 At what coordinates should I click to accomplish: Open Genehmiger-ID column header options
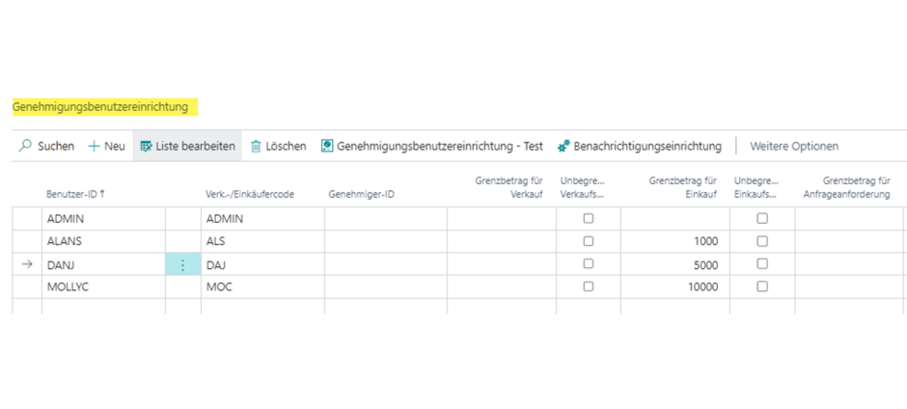(x=361, y=195)
